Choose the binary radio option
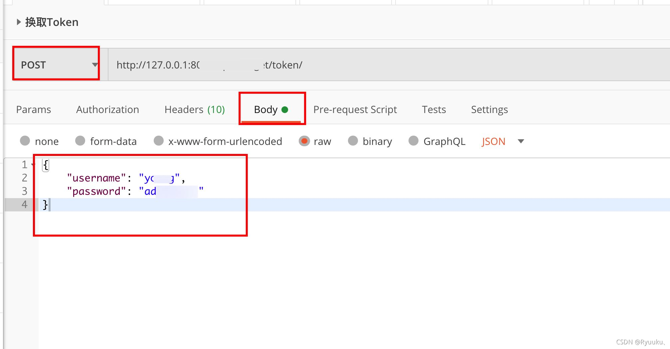This screenshot has width=670, height=349. [353, 141]
